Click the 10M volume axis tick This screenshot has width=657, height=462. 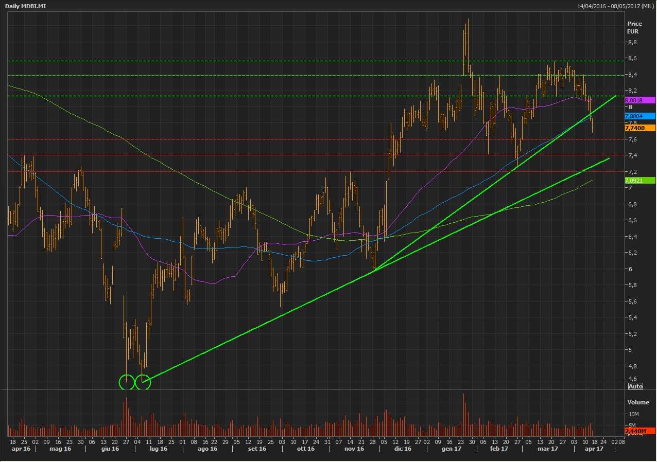[x=633, y=414]
